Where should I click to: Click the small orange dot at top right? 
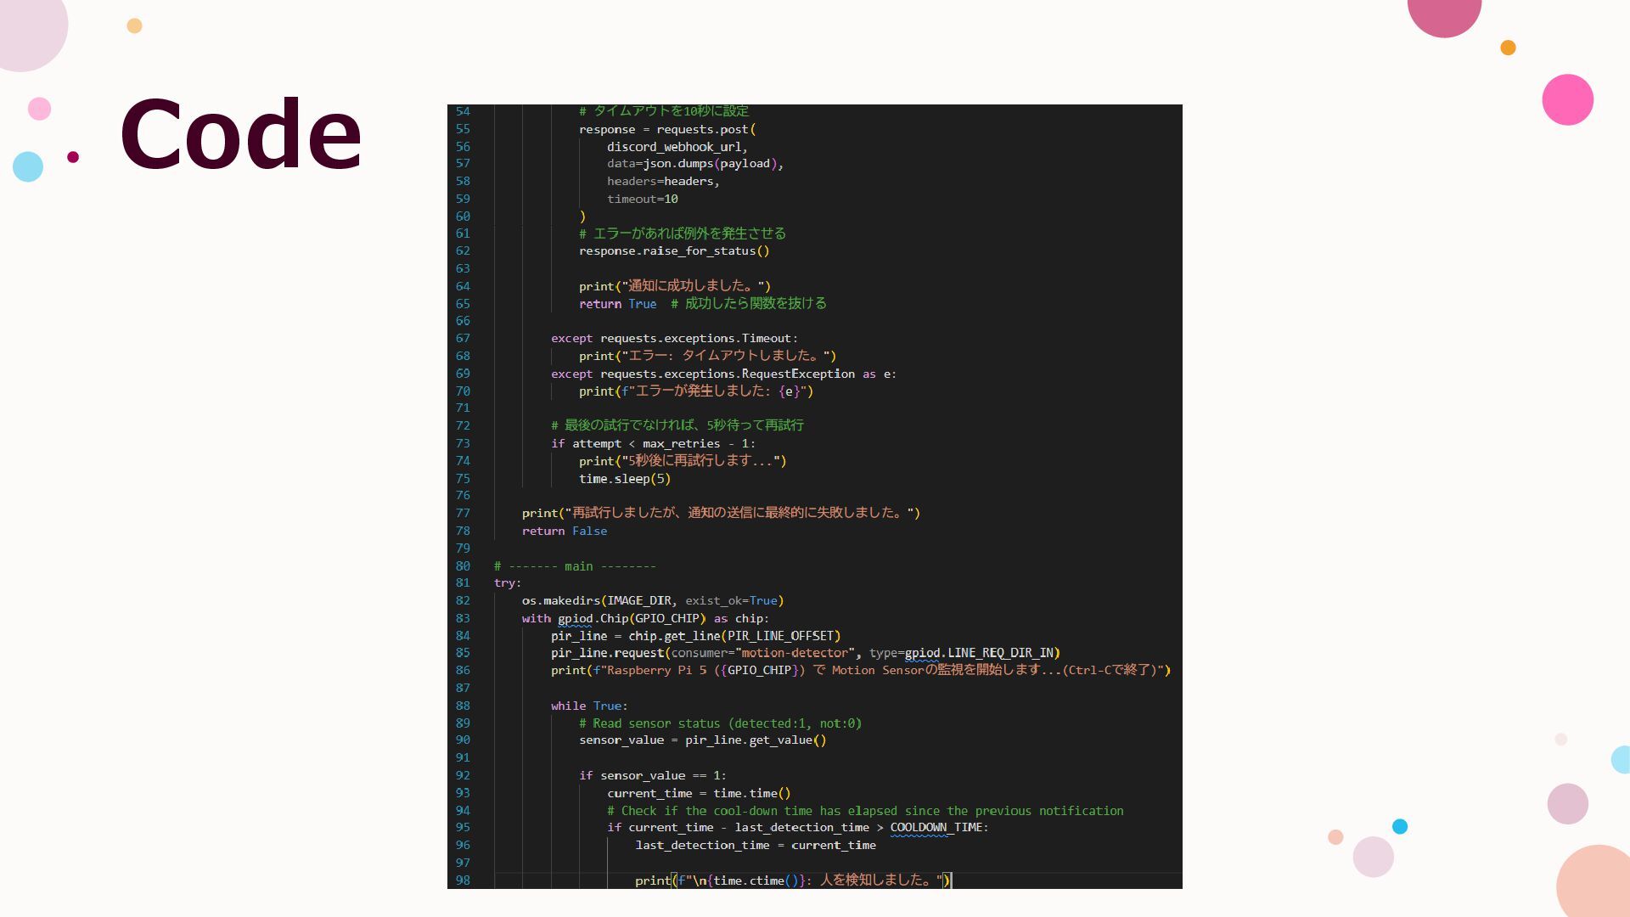pos(1508,48)
